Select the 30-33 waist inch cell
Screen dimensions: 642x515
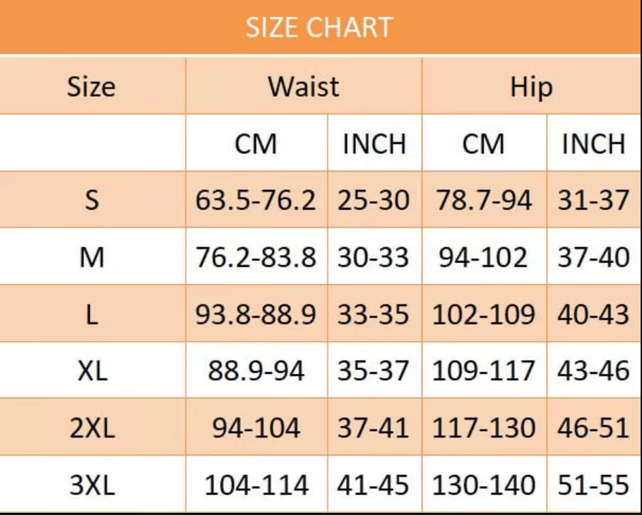(373, 257)
